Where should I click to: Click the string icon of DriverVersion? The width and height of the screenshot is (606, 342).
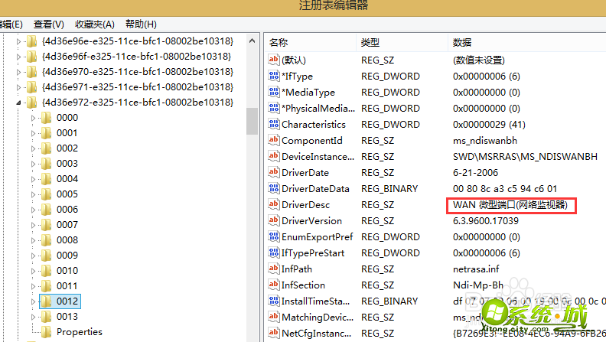click(274, 220)
